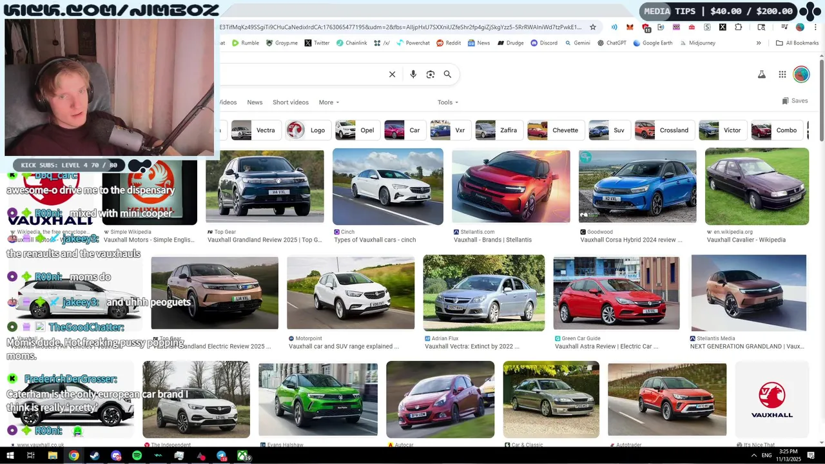The image size is (825, 464).
Task: Open Top Gear Grandland Review 2025 thumbnail
Action: [265, 188]
